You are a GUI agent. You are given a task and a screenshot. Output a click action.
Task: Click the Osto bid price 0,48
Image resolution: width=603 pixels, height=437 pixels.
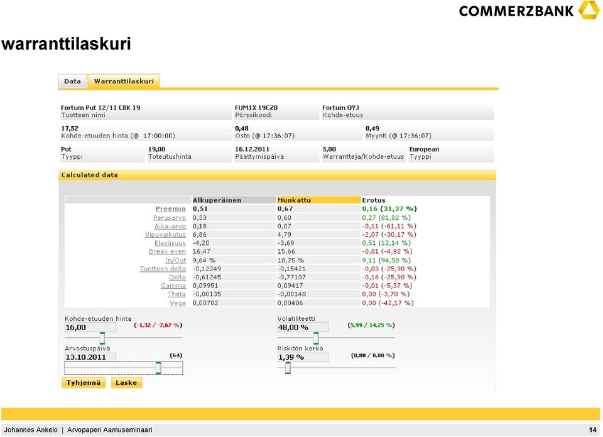tap(241, 128)
